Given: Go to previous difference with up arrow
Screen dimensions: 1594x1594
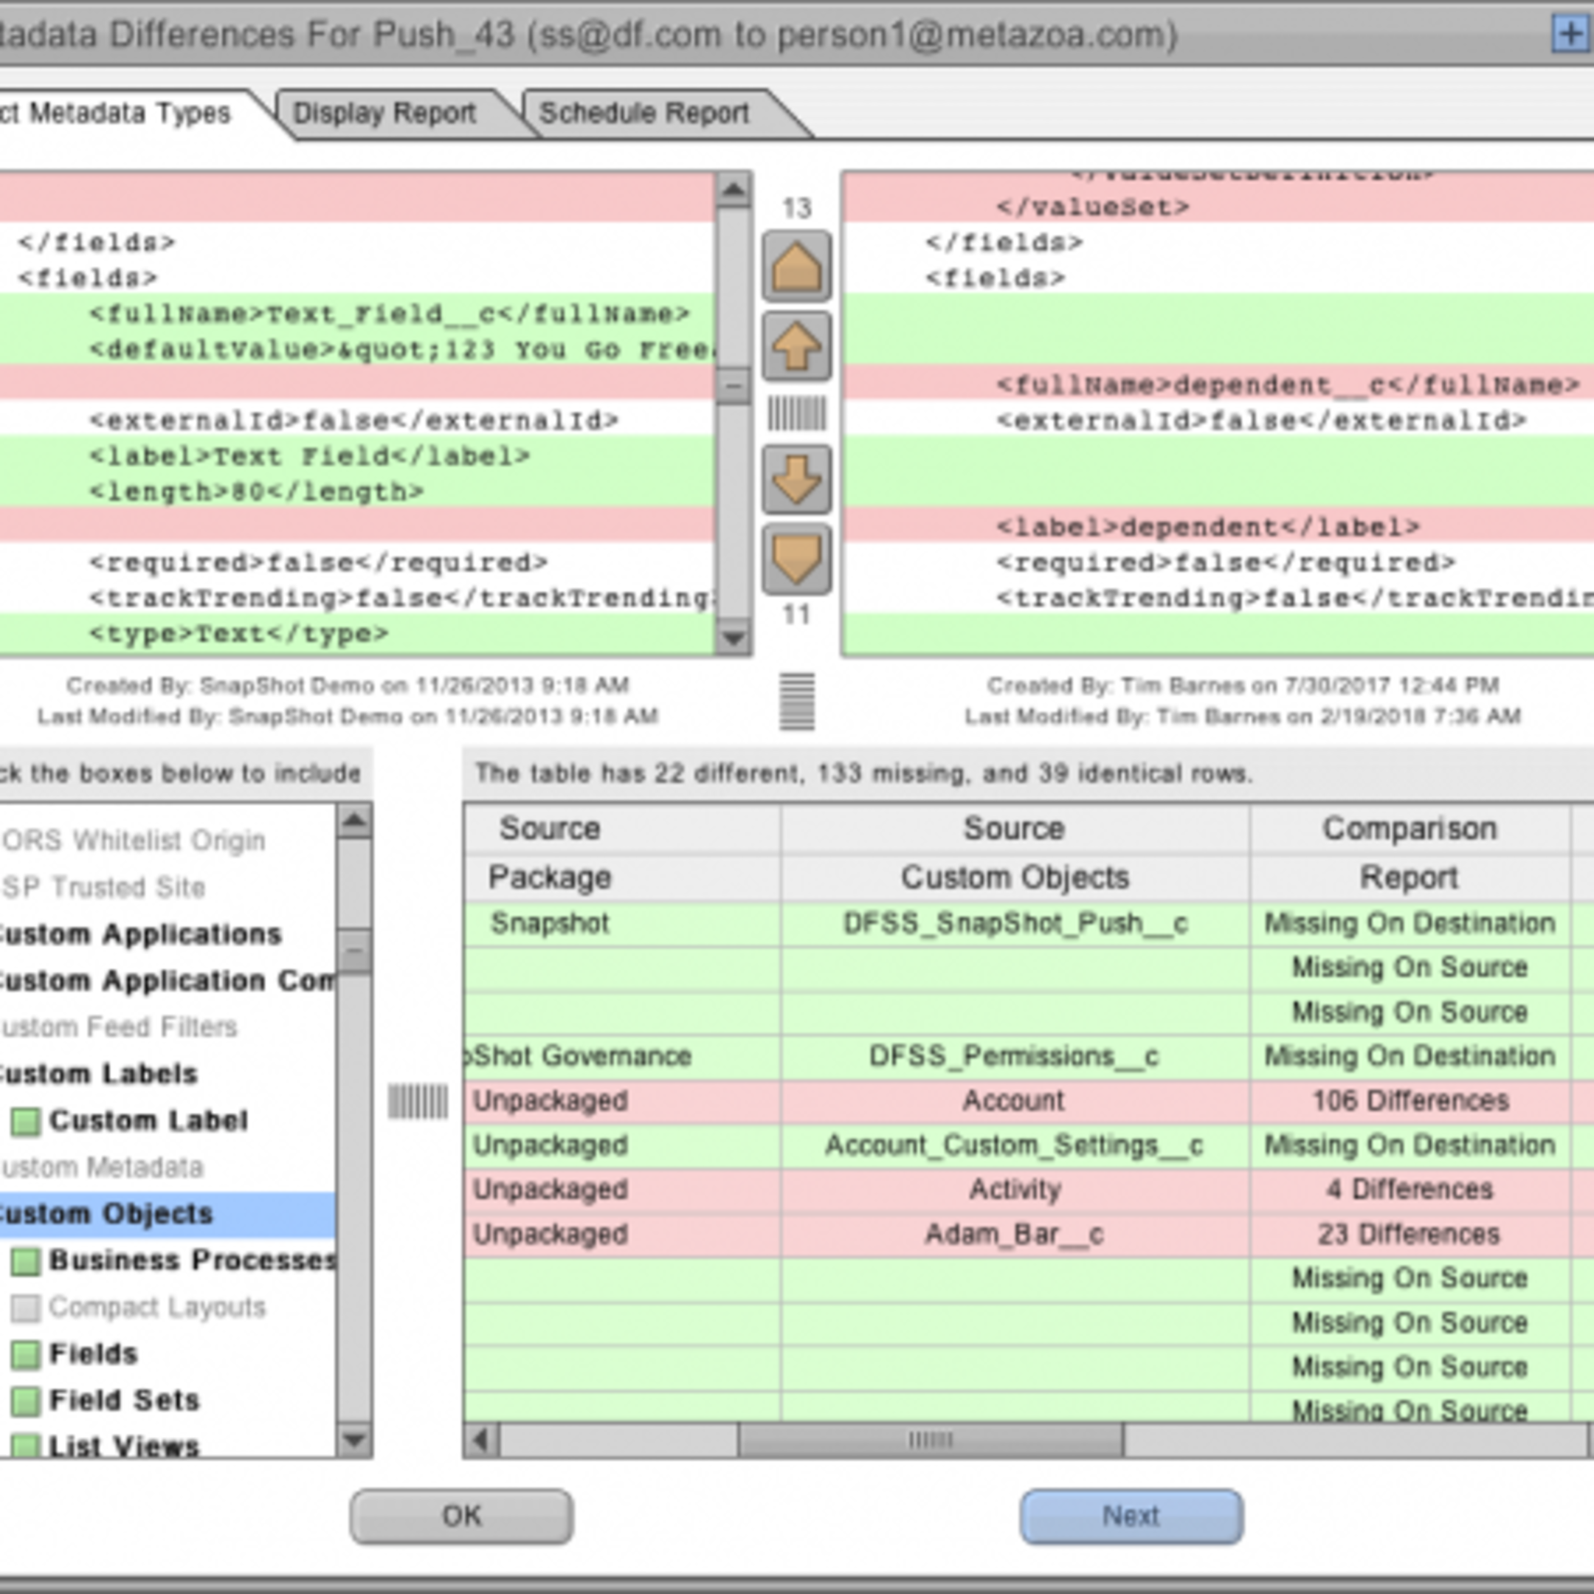Looking at the screenshot, I should 796,347.
